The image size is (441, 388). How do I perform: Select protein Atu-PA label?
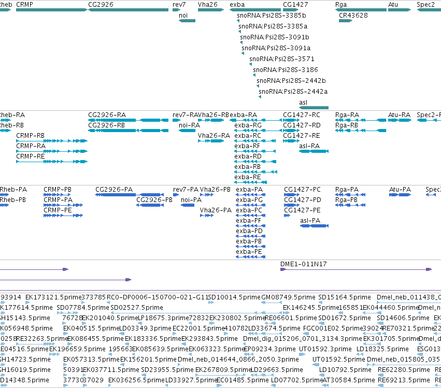(400, 190)
